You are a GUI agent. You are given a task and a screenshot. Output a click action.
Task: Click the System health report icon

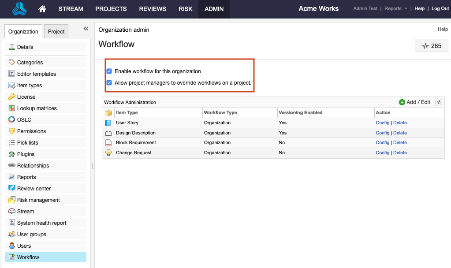tap(11, 223)
